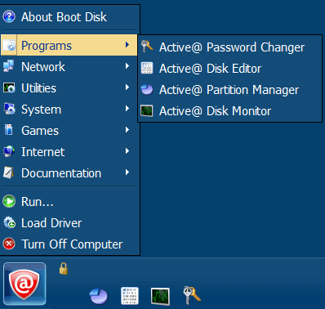Choose Load Driver from start menu

(69, 223)
